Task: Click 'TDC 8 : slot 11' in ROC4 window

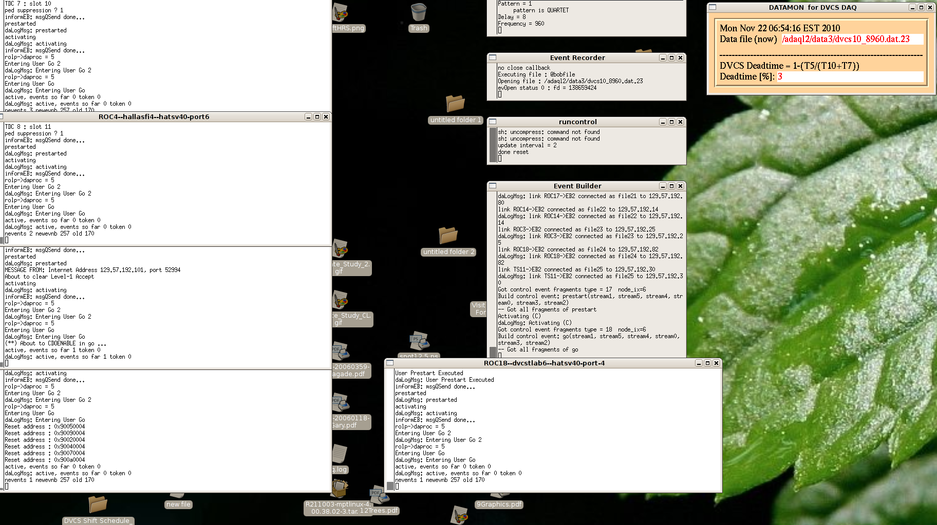Action: click(x=28, y=127)
